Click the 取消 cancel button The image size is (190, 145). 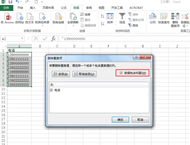140,120
